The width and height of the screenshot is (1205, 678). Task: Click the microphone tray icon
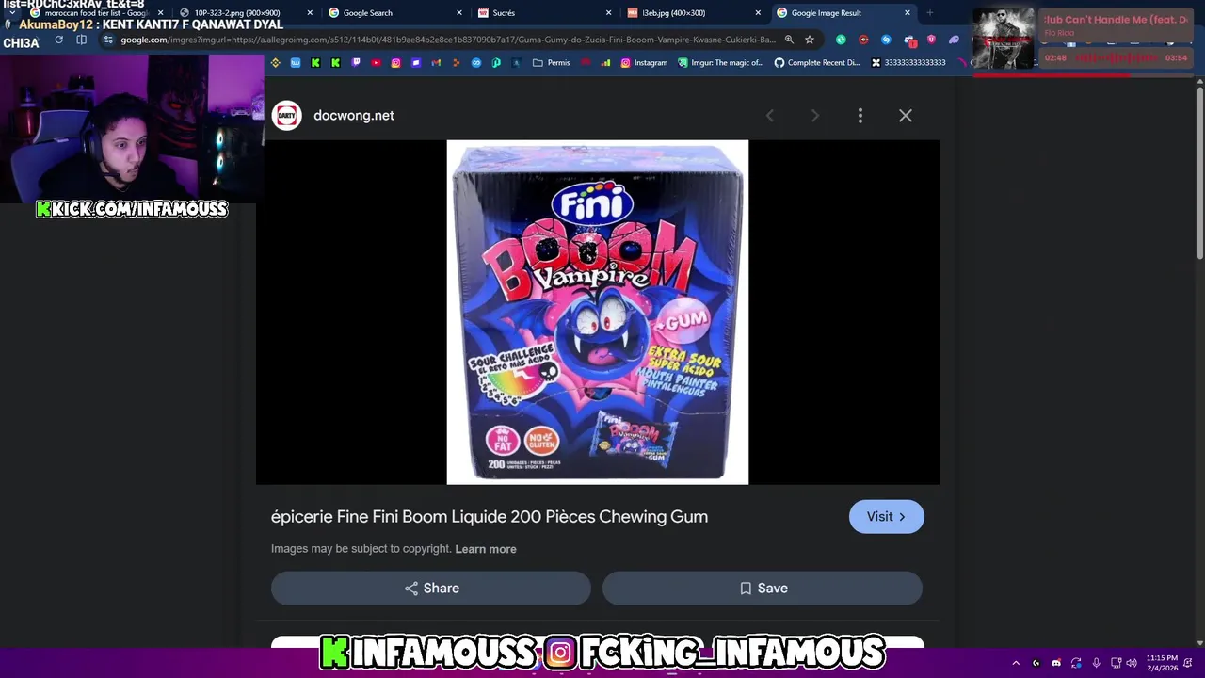coord(1096,663)
